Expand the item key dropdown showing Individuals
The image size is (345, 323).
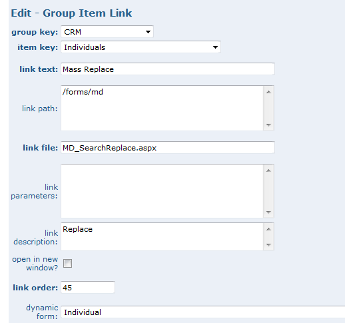pyautogui.click(x=141, y=47)
